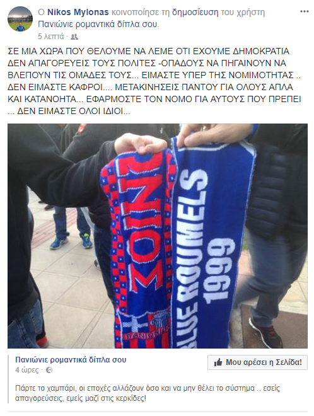Open Nikos Mylonas profile name link
Viewport: 314px width, 416px height.
78,12
